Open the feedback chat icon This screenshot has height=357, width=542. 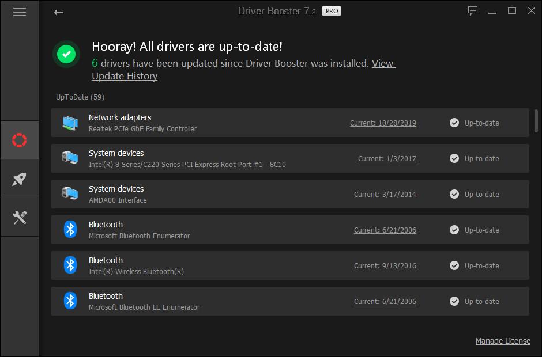tap(473, 11)
